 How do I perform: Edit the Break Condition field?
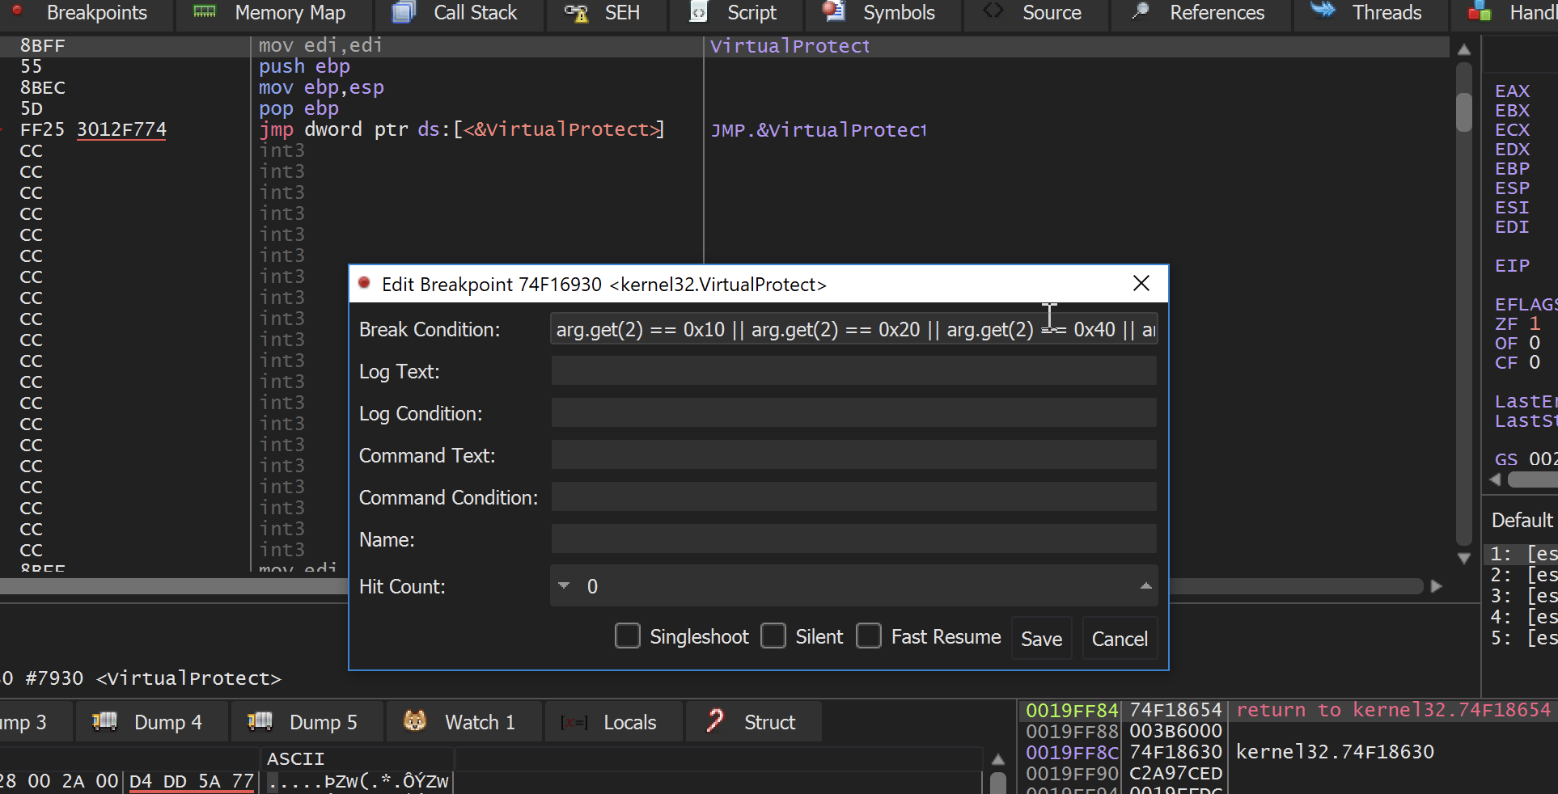(x=854, y=330)
